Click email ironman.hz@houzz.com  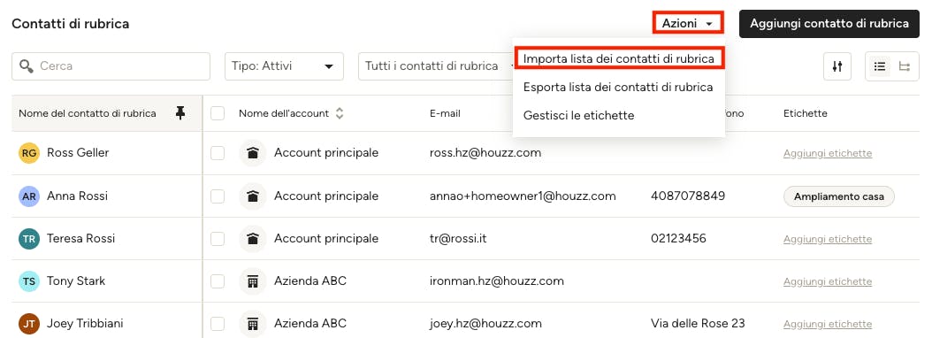(x=497, y=280)
